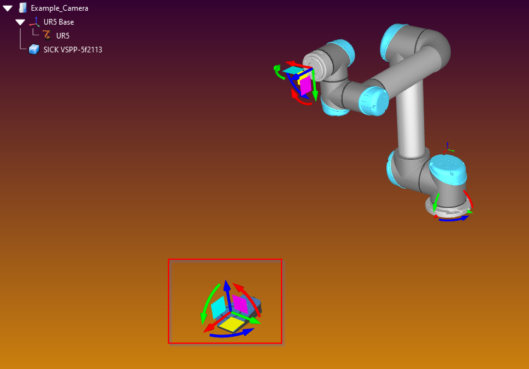Click the blue curved rotation arrow under camera
Image resolution: width=529 pixels, height=369 pixels.
232,333
